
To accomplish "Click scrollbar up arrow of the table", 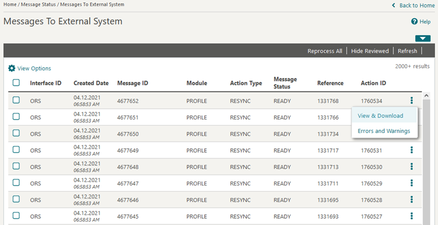I will [x=426, y=95].
